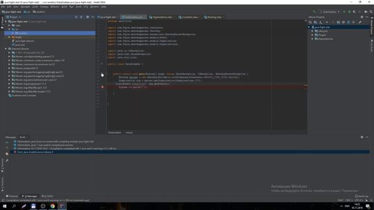Hide the Maven Projects panel

(x=367, y=17)
